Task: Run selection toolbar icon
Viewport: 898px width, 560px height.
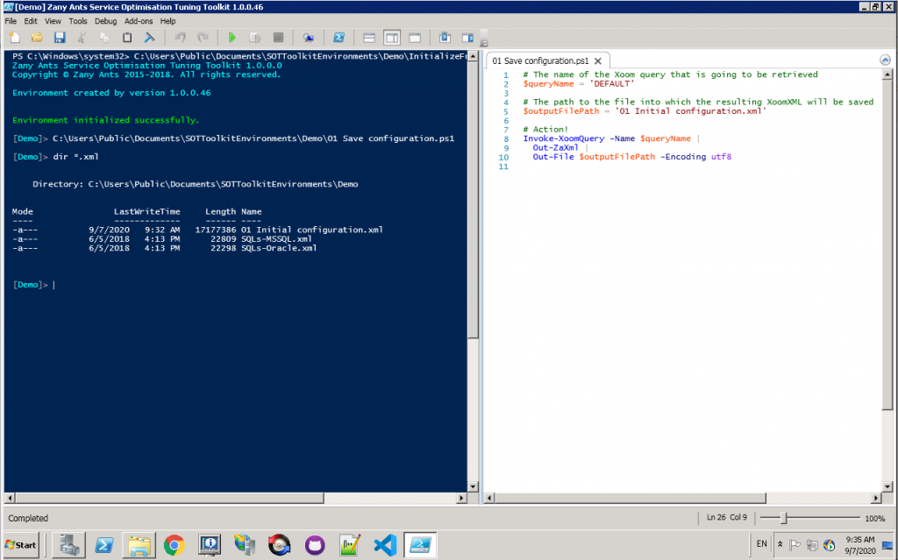Action: 255,38
